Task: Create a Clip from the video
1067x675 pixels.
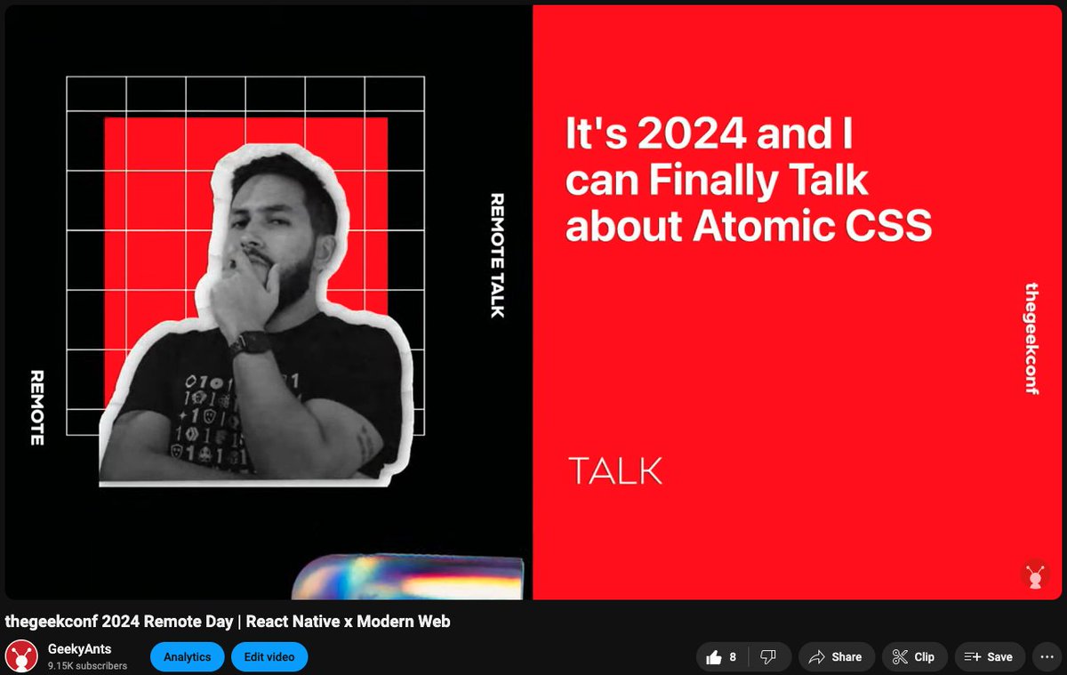Action: click(914, 657)
